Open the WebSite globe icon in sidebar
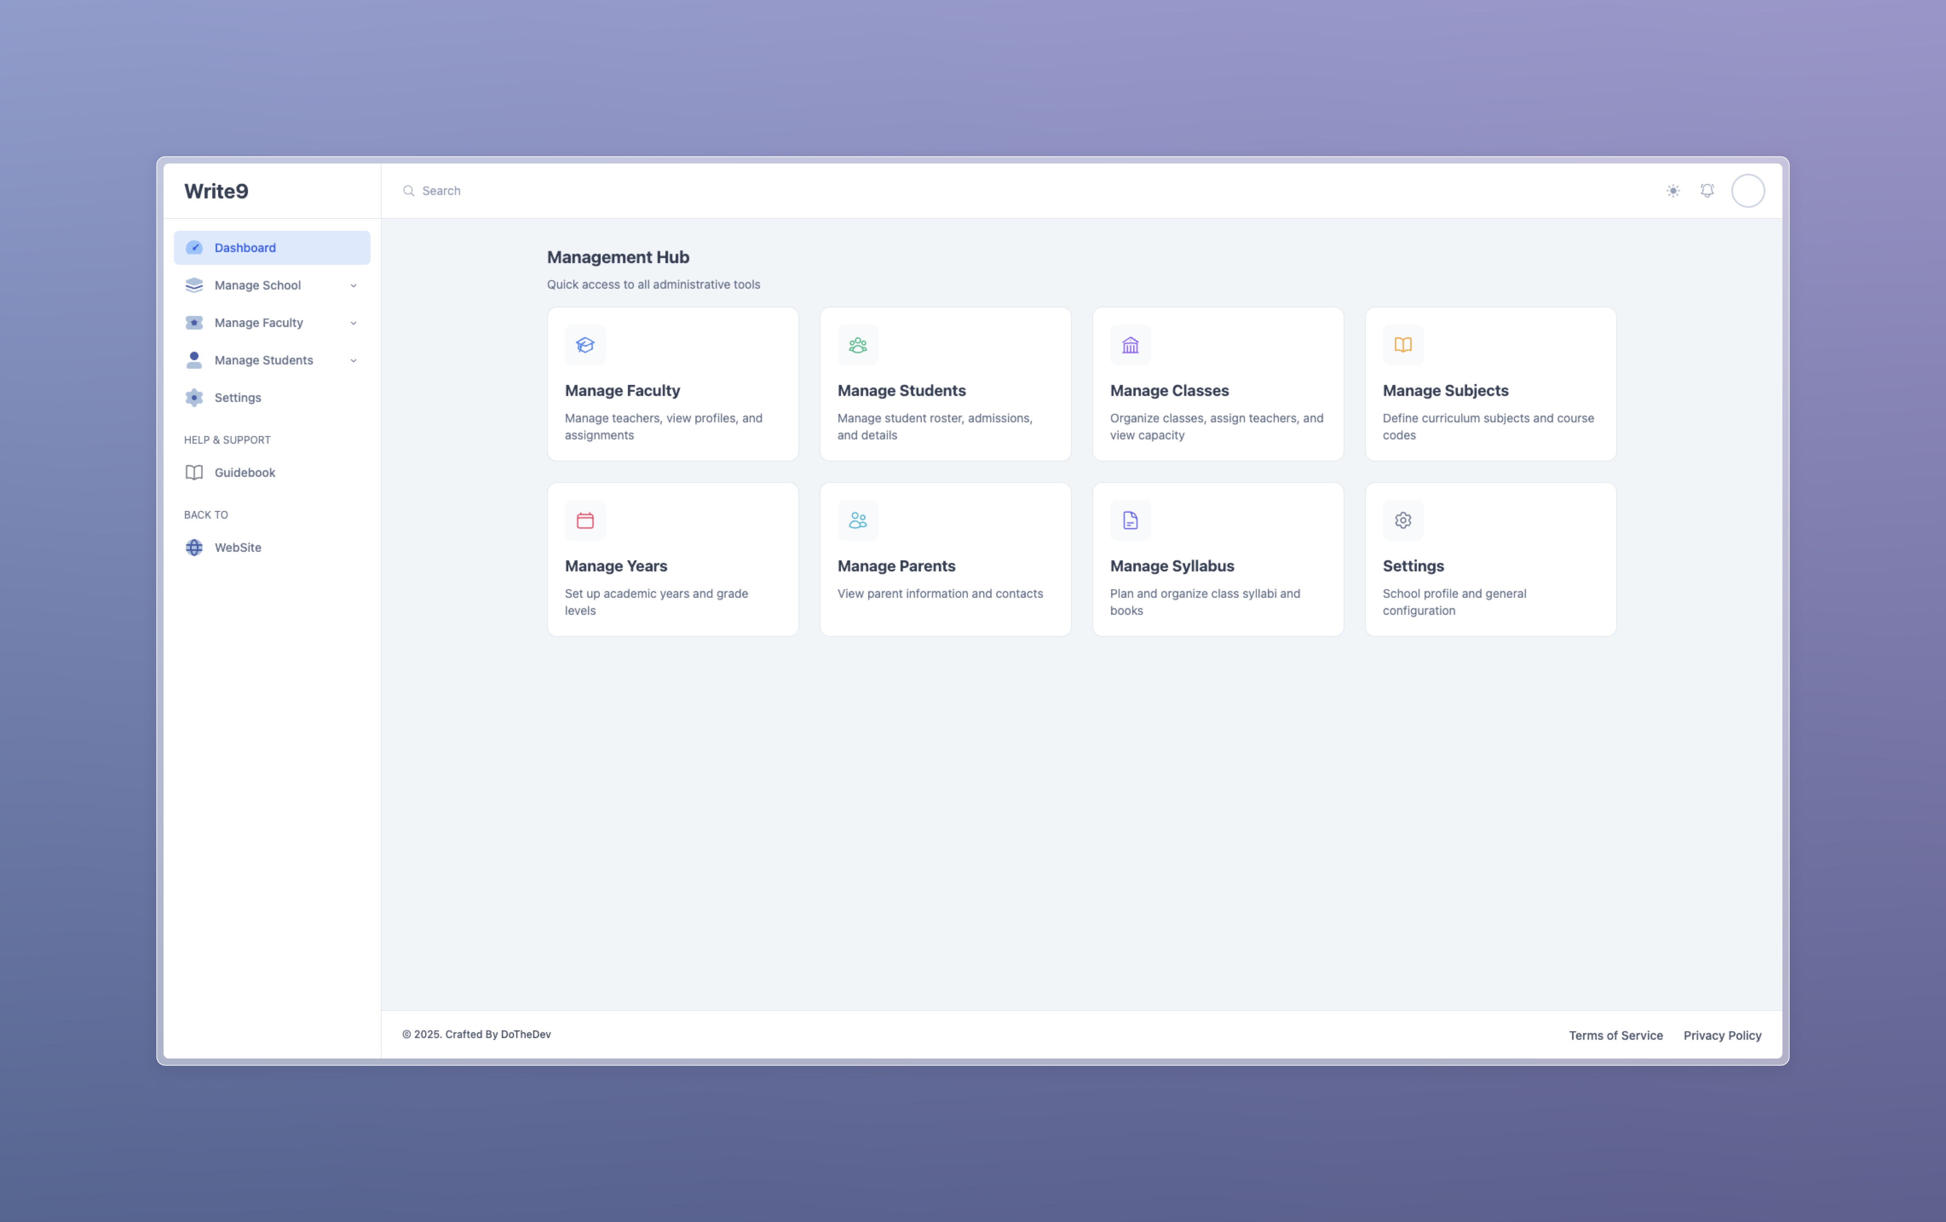The image size is (1946, 1222). pos(194,547)
